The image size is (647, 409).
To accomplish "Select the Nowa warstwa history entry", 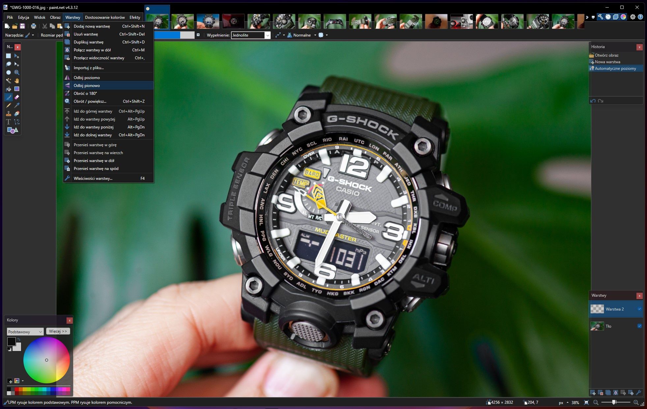I will [x=616, y=62].
